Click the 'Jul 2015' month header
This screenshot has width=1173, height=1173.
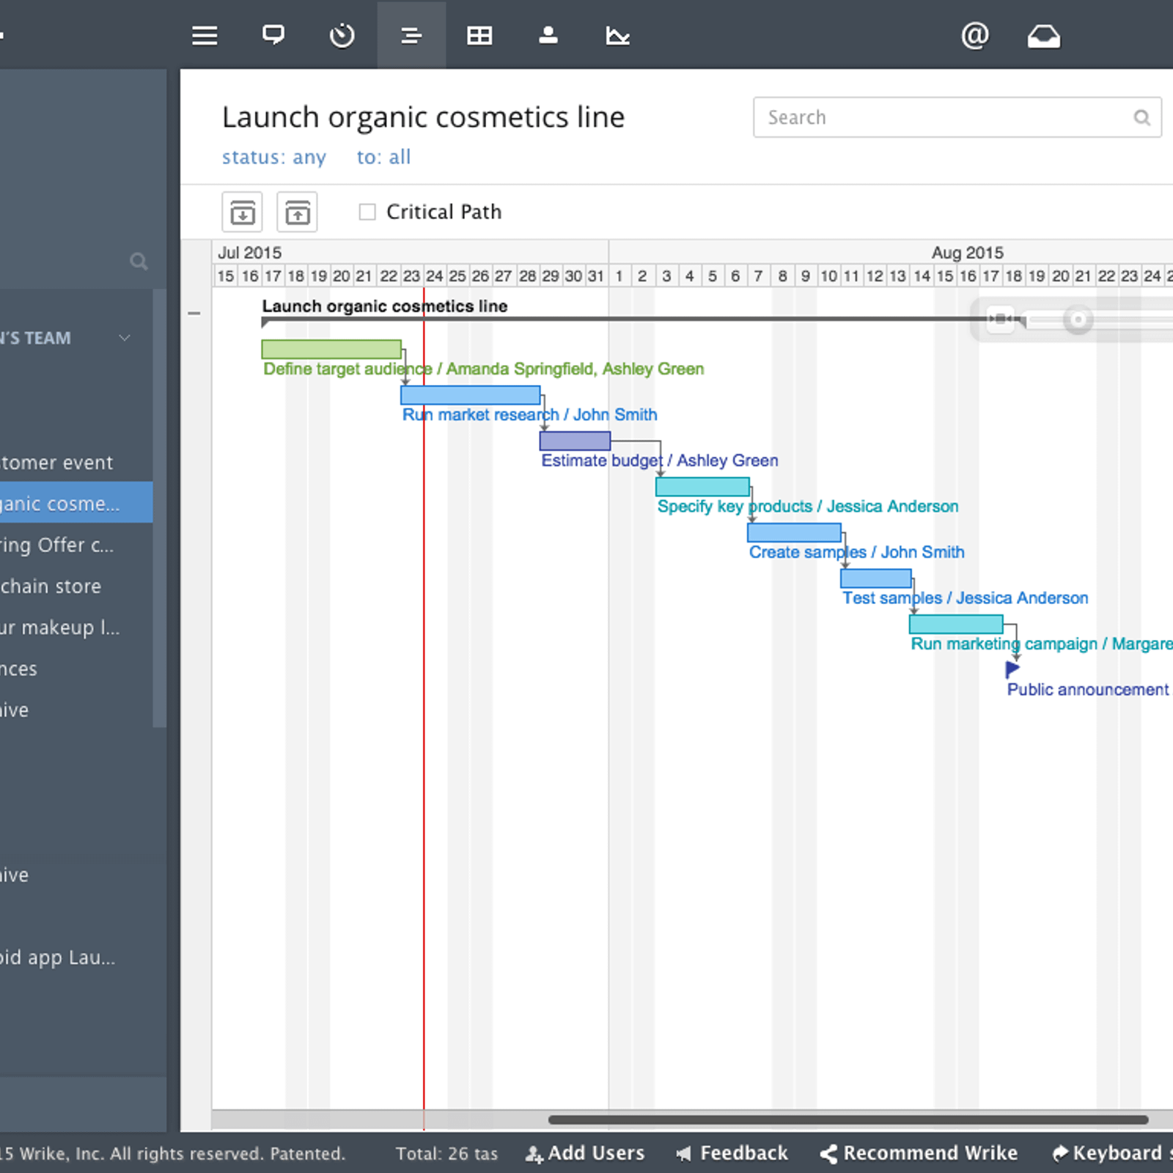point(250,252)
